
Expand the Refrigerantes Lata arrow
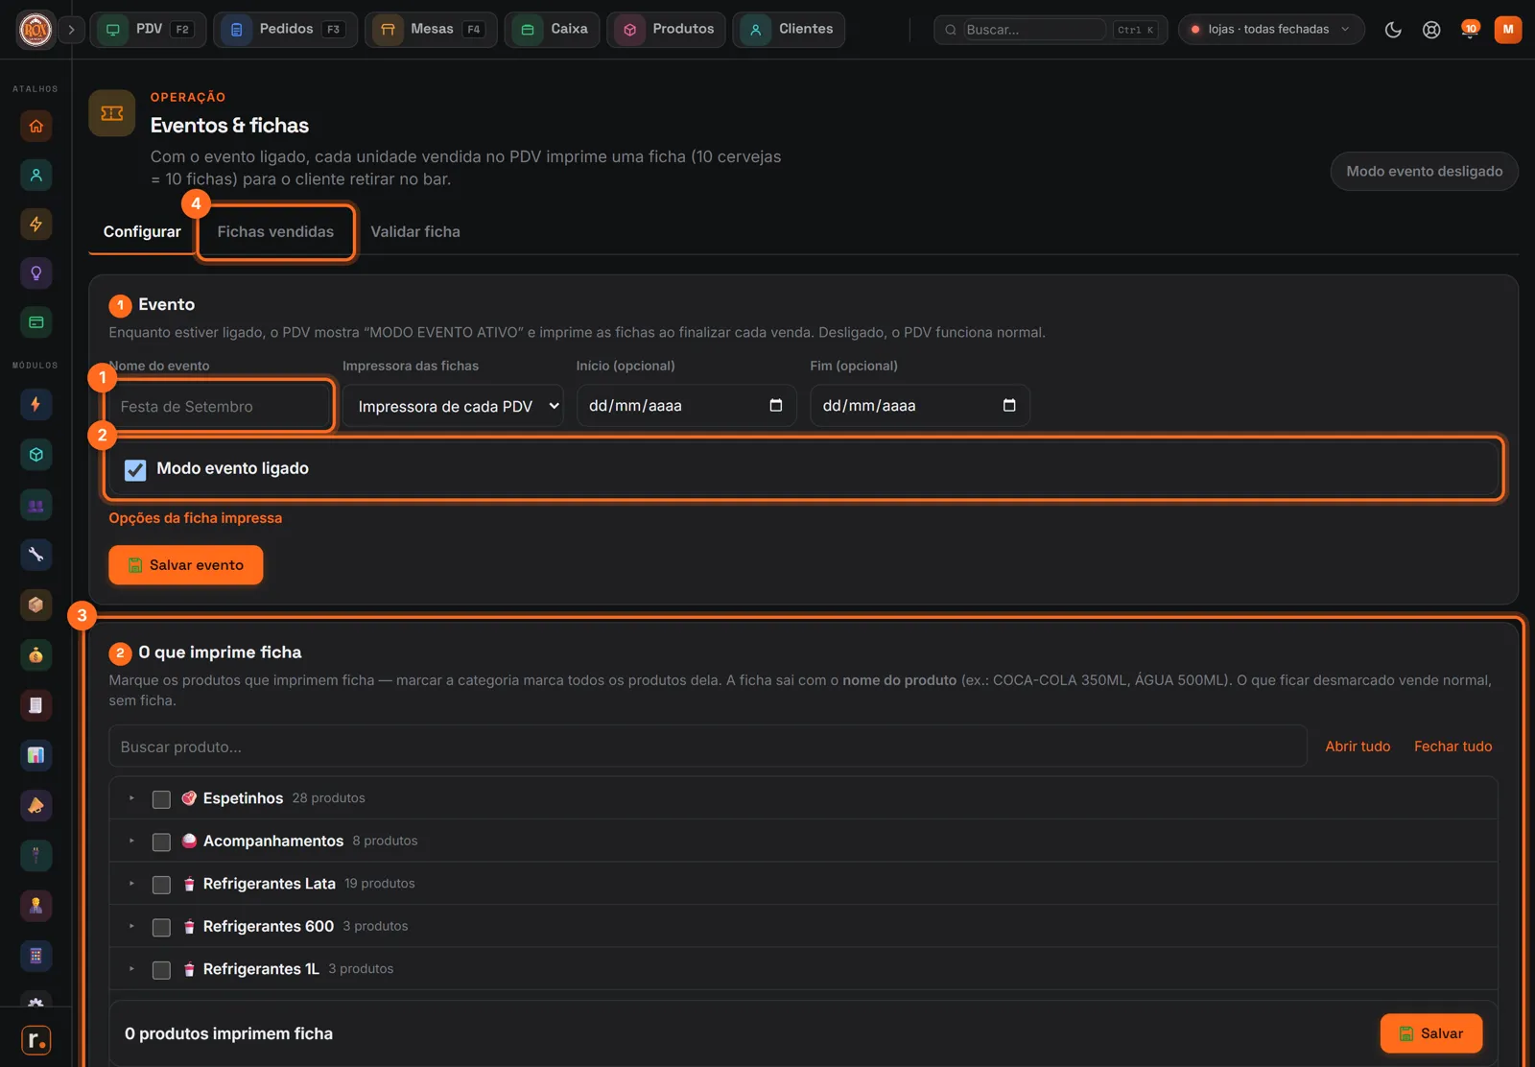131,884
